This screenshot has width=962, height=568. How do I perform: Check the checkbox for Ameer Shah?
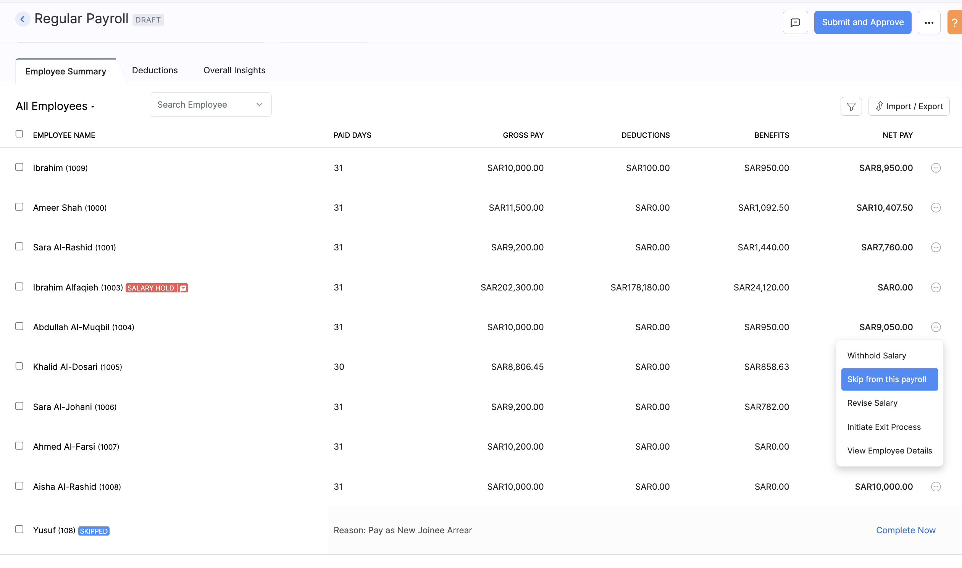(19, 207)
